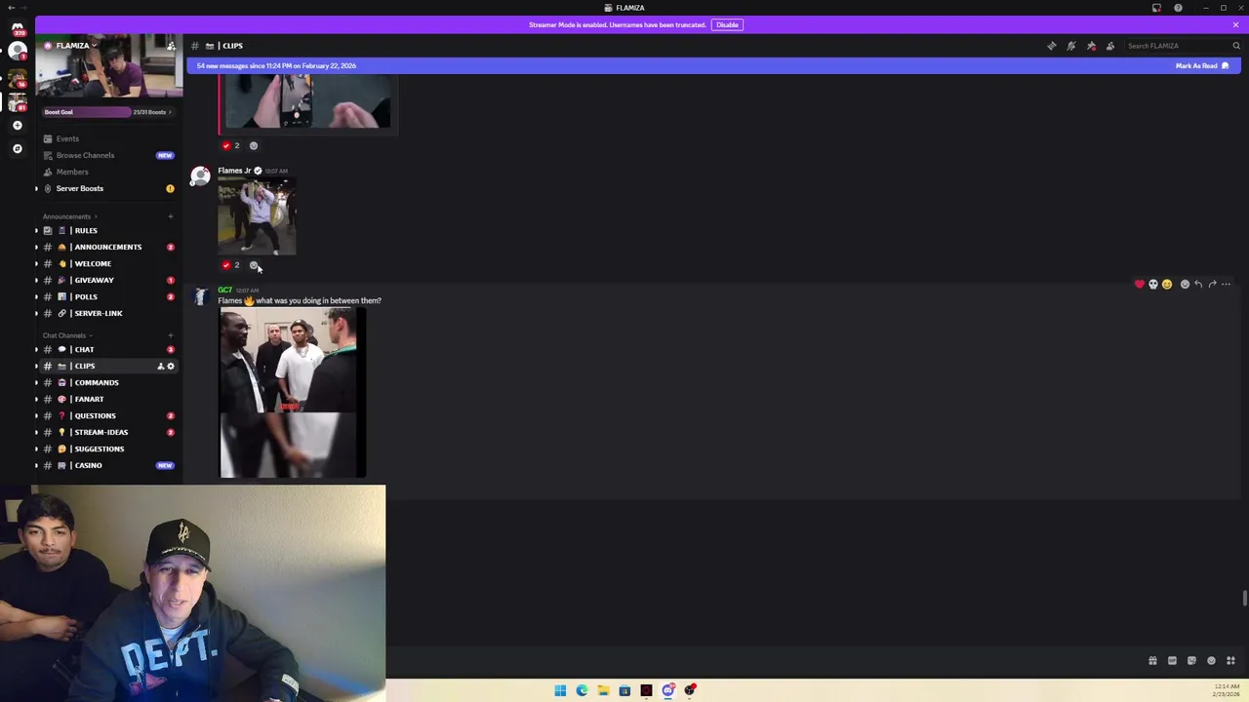1249x702 pixels.
Task: Disable Streamer Mode
Action: (727, 24)
